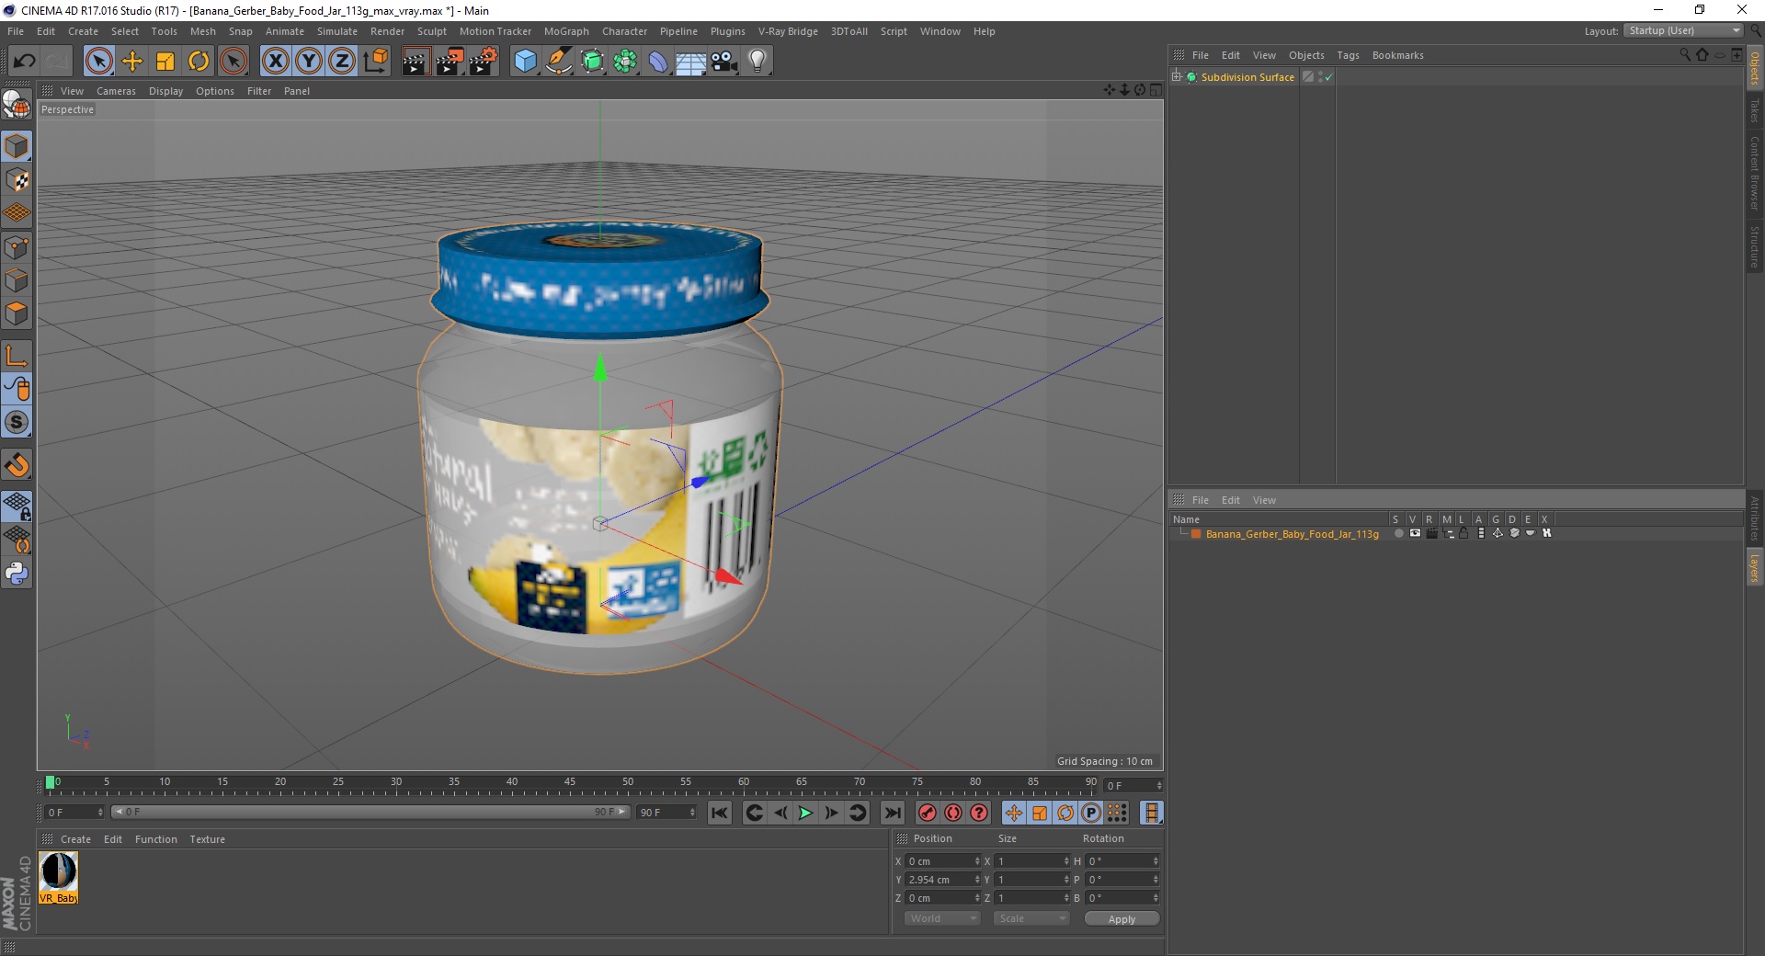The height and width of the screenshot is (956, 1765).
Task: Toggle layer lock icon
Action: [x=1463, y=533]
